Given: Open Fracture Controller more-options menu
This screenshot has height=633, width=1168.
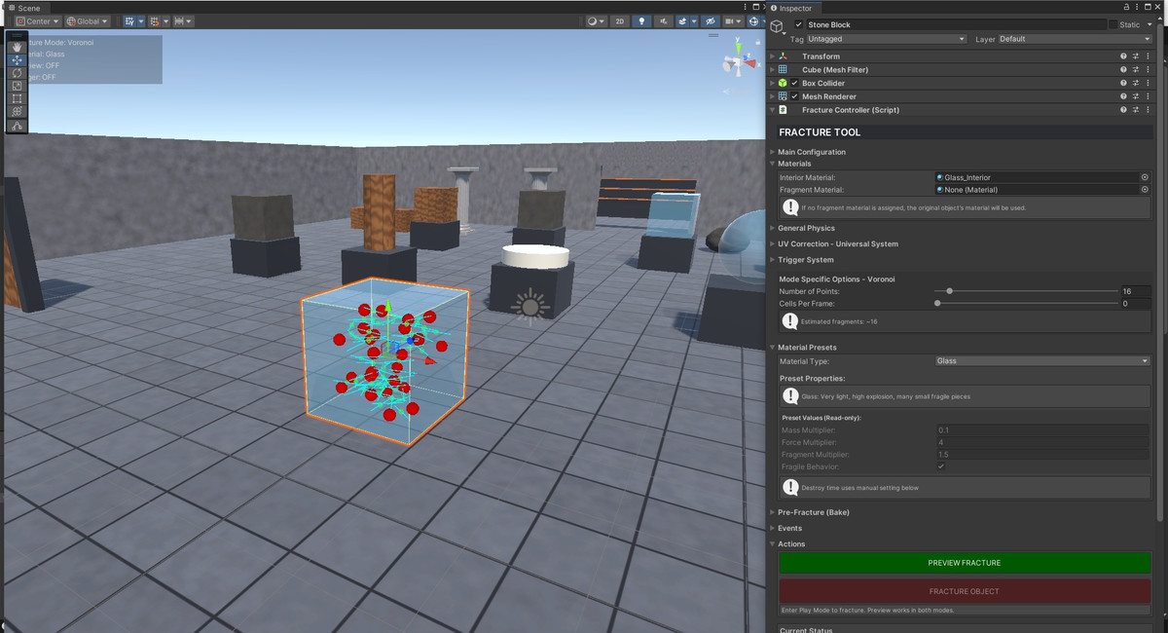Looking at the screenshot, I should pyautogui.click(x=1148, y=110).
